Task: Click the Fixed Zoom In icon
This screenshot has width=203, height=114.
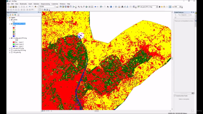Action: pos(89,7)
